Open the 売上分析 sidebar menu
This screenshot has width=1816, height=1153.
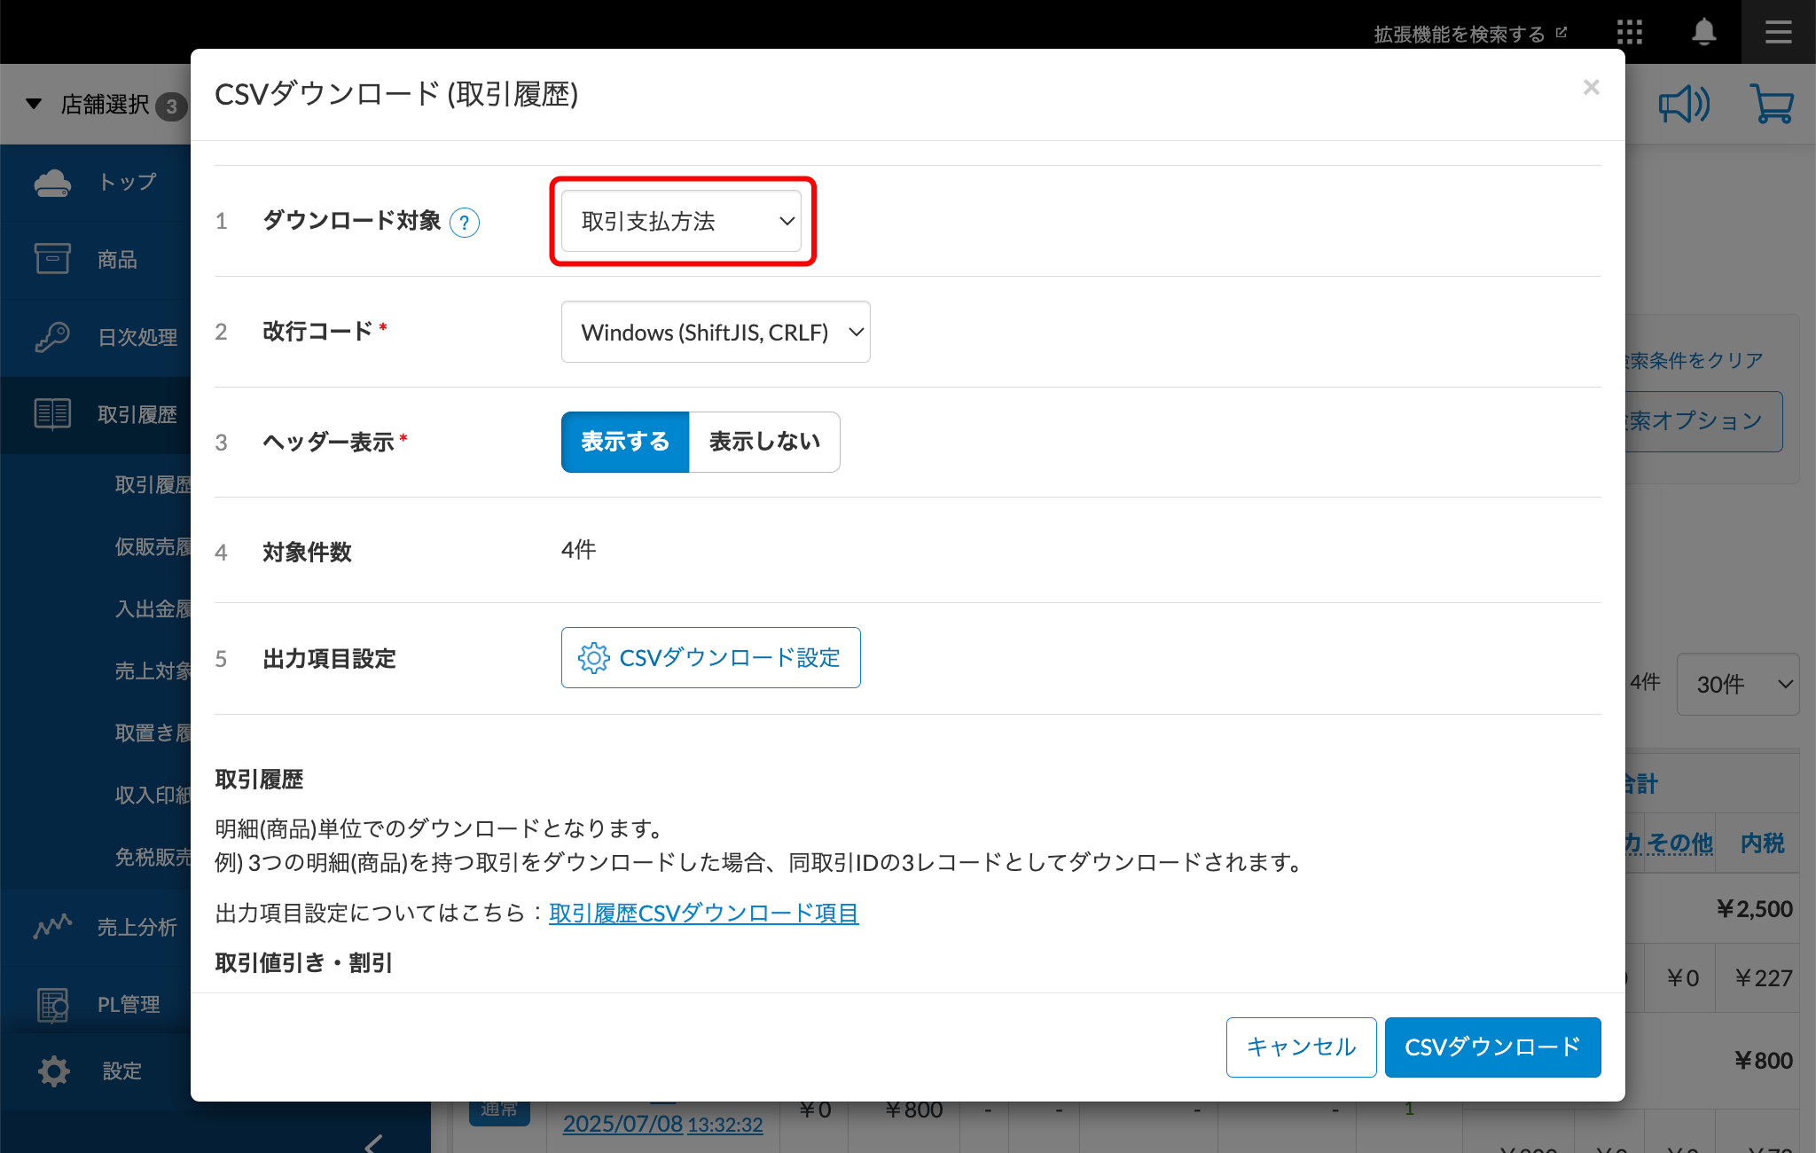pos(137,928)
